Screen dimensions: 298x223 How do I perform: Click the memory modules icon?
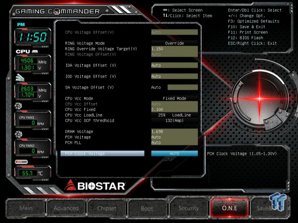(20, 78)
